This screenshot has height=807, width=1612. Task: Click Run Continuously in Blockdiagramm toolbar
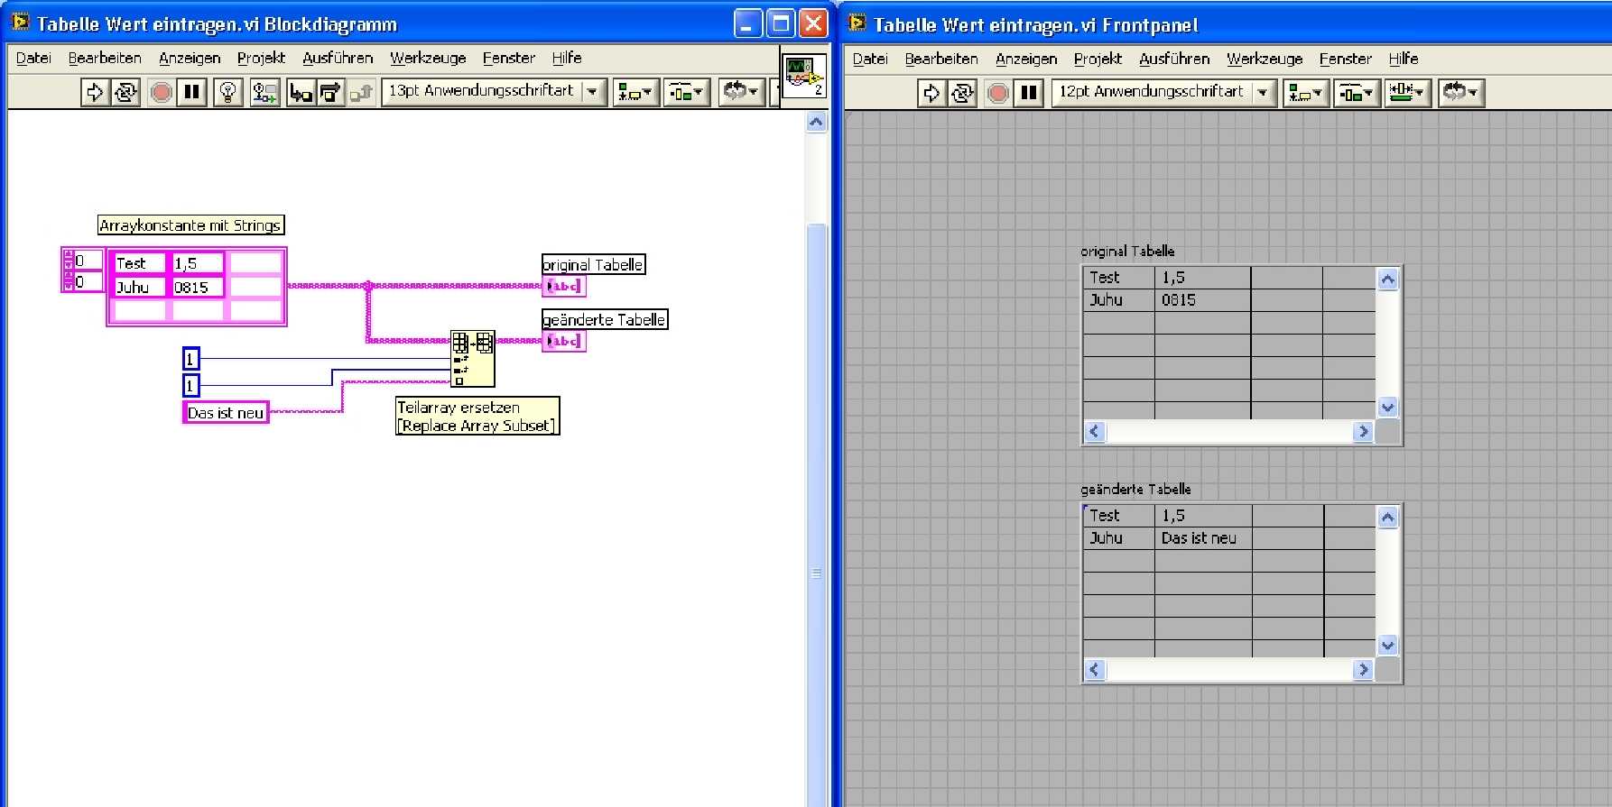[x=125, y=92]
